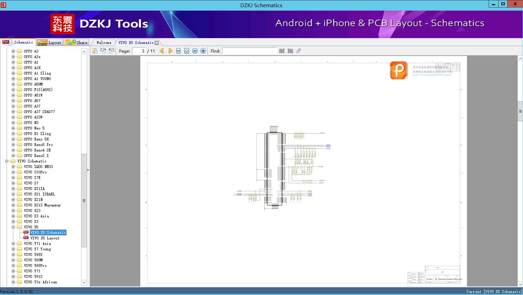This screenshot has width=523, height=295.
Task: Expand the OPPO F1S(A59S) folder
Action: tap(13, 90)
